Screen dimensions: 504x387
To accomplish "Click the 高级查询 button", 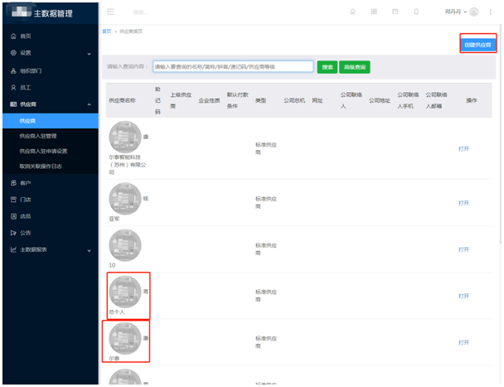I will point(355,67).
